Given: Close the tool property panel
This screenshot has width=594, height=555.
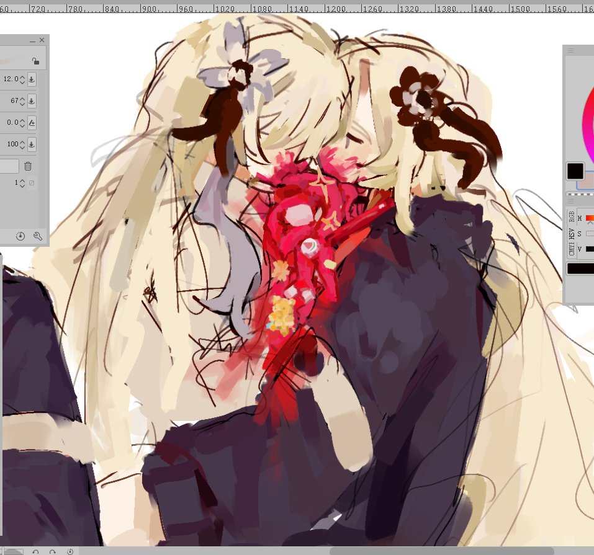Looking at the screenshot, I should pos(42,40).
